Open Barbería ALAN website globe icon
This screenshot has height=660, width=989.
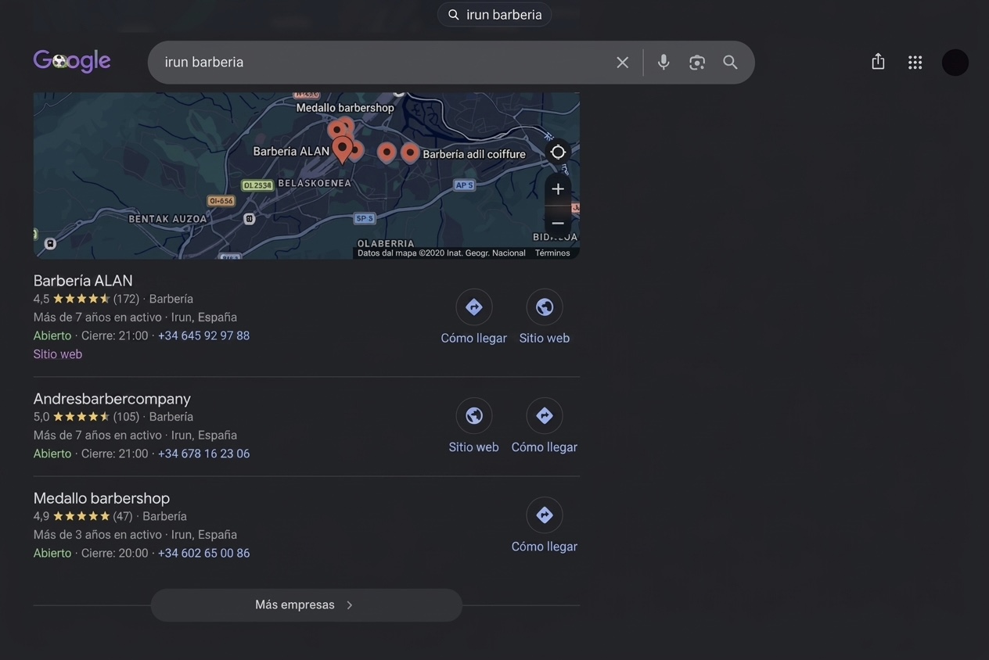point(545,307)
